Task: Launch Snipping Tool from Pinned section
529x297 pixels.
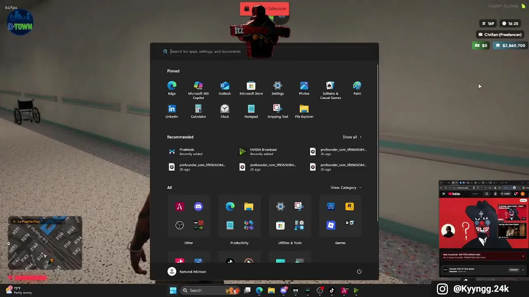Action: 278,111
